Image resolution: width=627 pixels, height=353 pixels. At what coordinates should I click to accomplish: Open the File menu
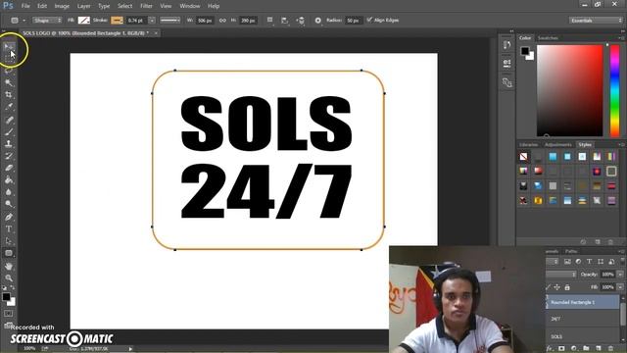(25, 6)
